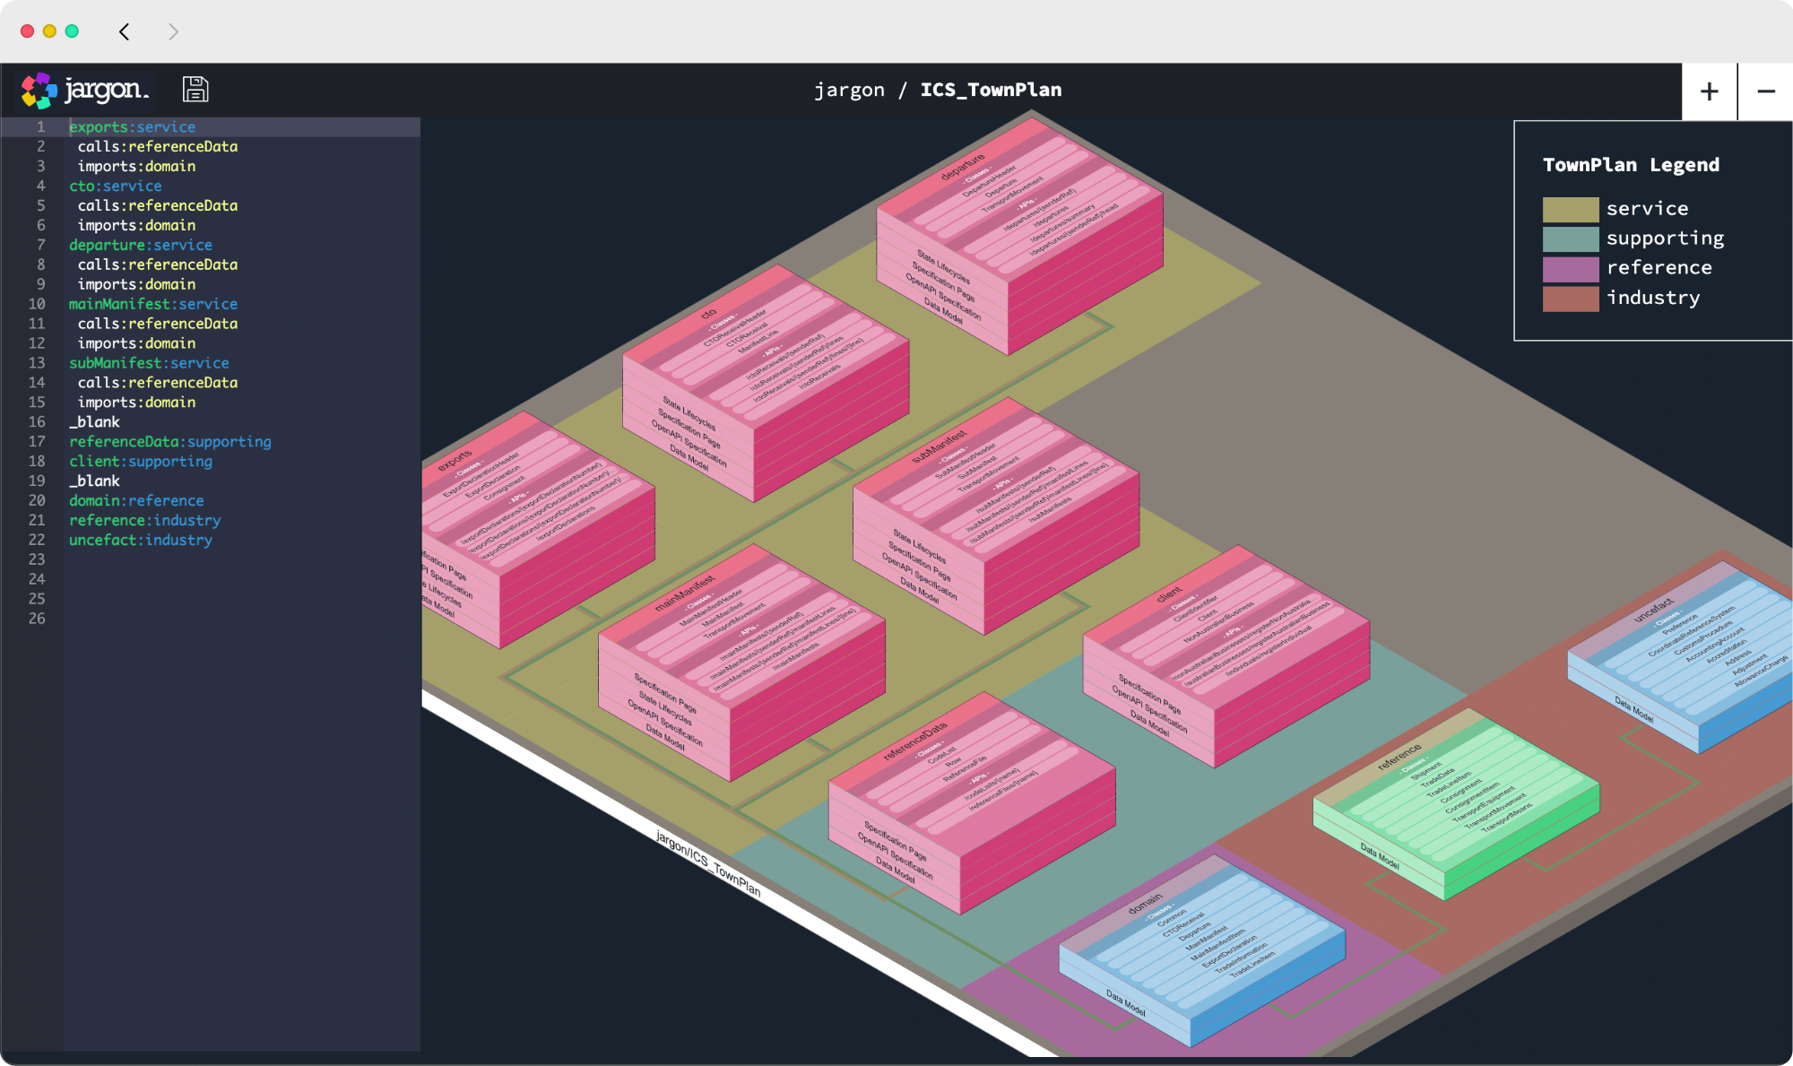Click line number 1 in the gutter
The width and height of the screenshot is (1793, 1066).
[40, 127]
